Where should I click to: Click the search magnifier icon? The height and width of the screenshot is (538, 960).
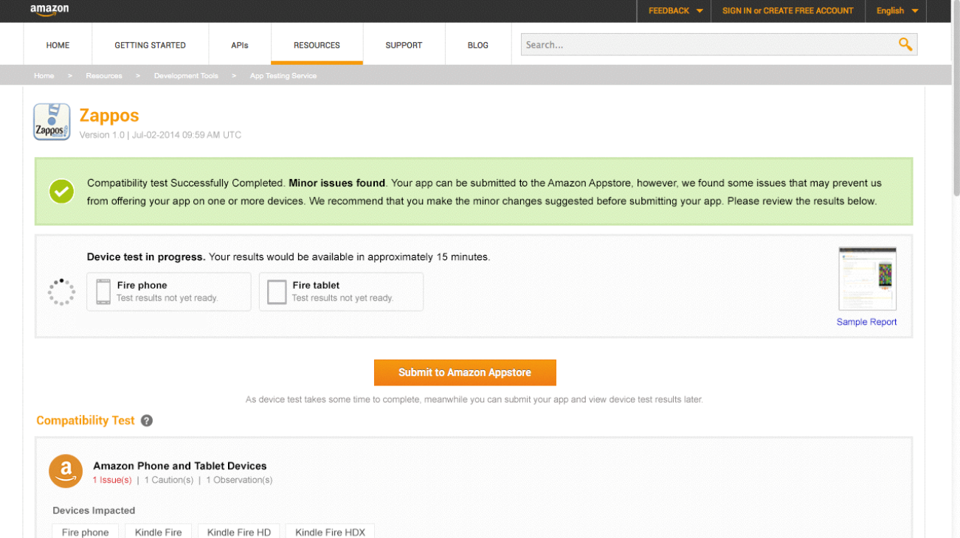(905, 44)
